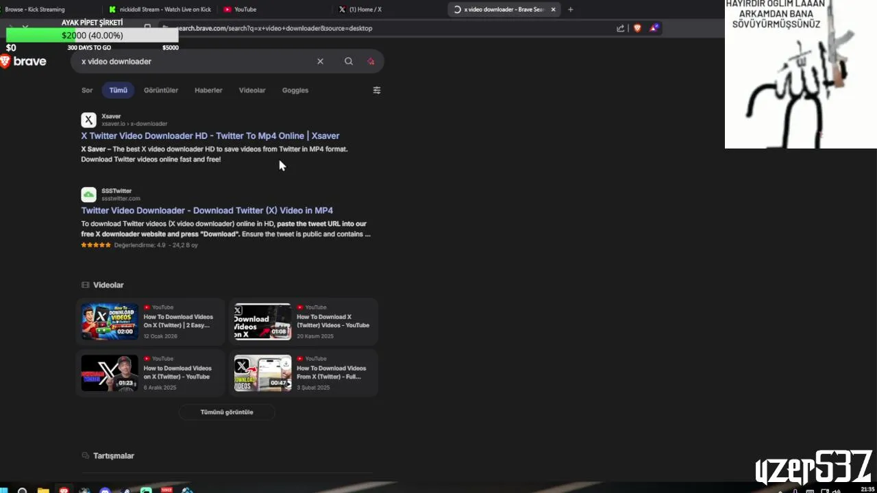
Task: Open thumbnail of 01:08 Download Videos on X
Action: point(262,321)
